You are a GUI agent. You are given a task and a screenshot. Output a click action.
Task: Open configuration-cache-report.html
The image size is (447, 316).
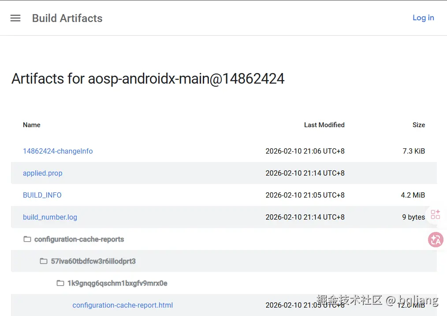click(x=123, y=305)
